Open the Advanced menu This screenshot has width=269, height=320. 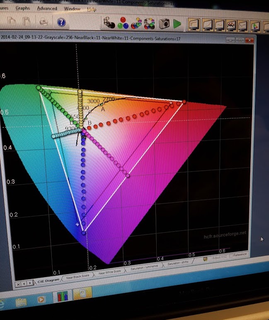(x=47, y=8)
